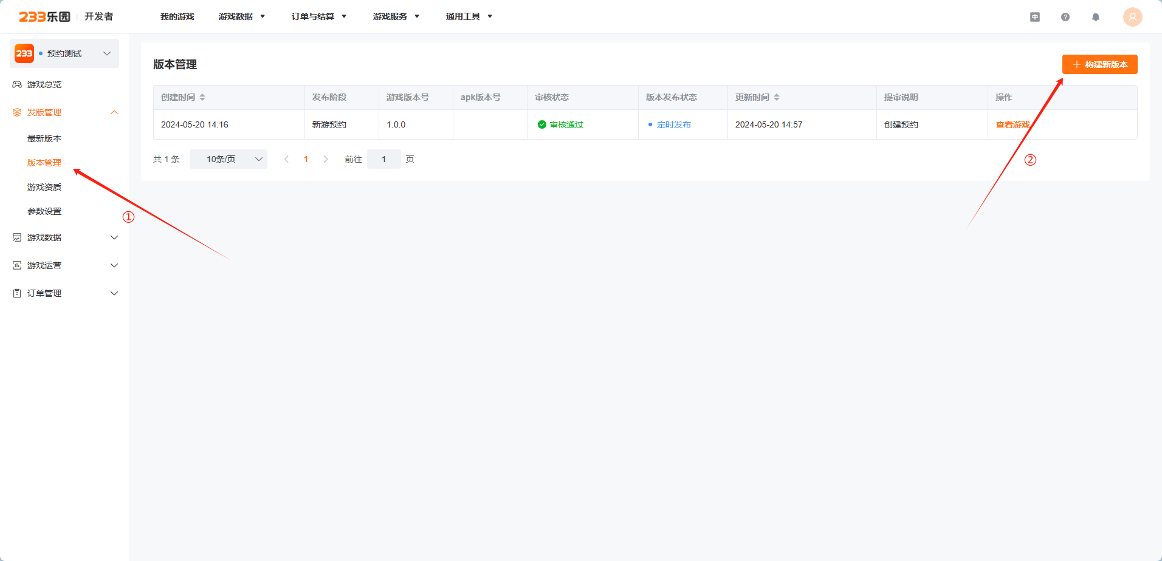The width and height of the screenshot is (1162, 561).
Task: Click the 233乐园 logo
Action: click(x=44, y=16)
